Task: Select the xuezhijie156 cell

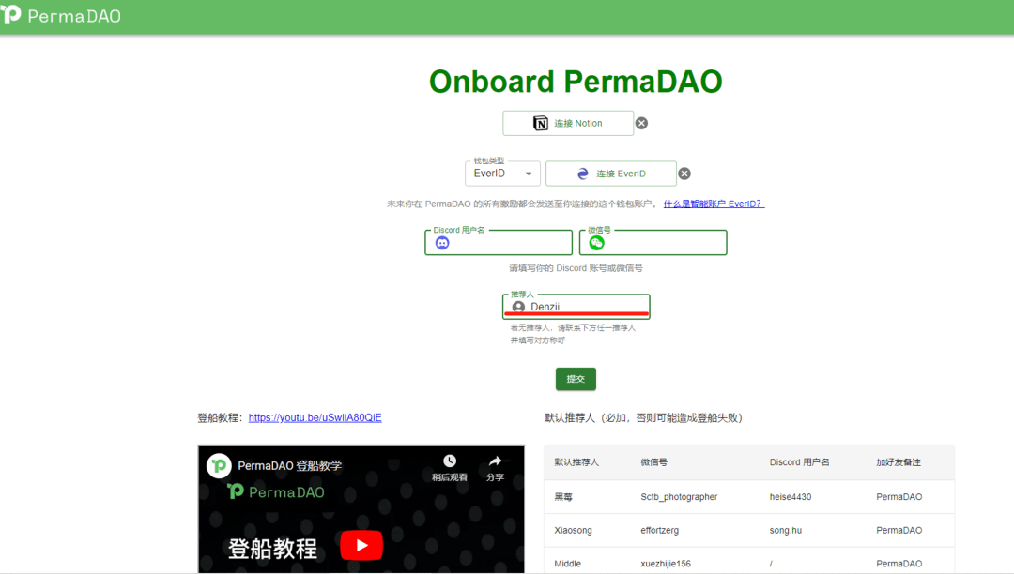Action: tap(666, 564)
